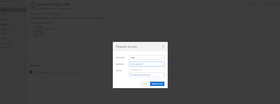Screen dimensions: 280x104
Task: Open the API Instance Stage dropdown
Action: pyautogui.click(x=147, y=58)
